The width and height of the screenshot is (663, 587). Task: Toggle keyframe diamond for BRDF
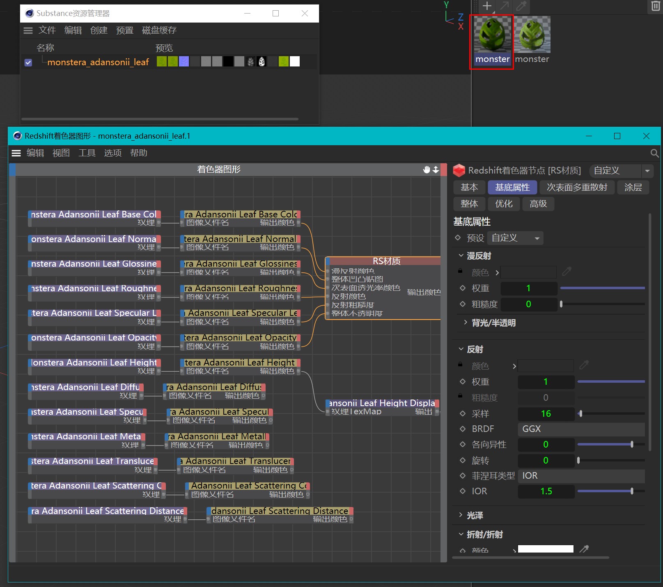463,429
